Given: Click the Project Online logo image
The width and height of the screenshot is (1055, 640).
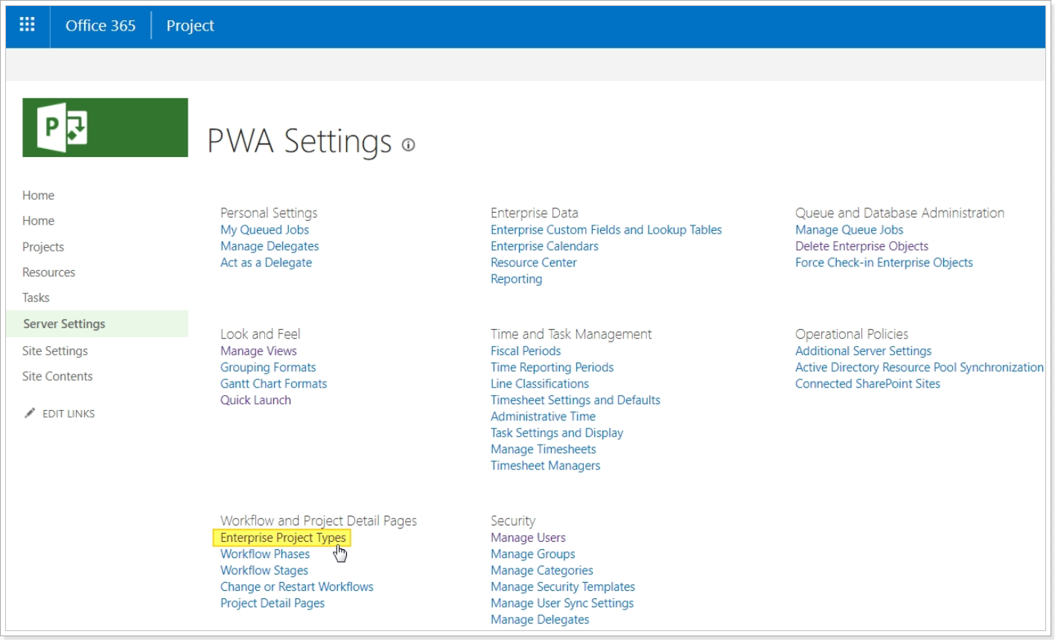Looking at the screenshot, I should (105, 127).
